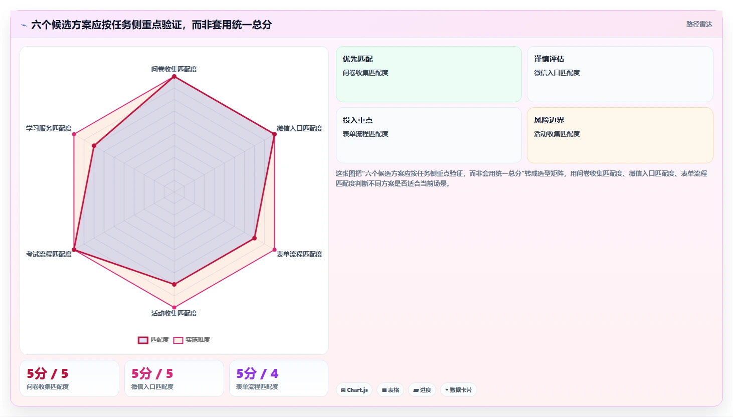This screenshot has width=733, height=417.
Task: Click the 表格 tag
Action: click(391, 390)
